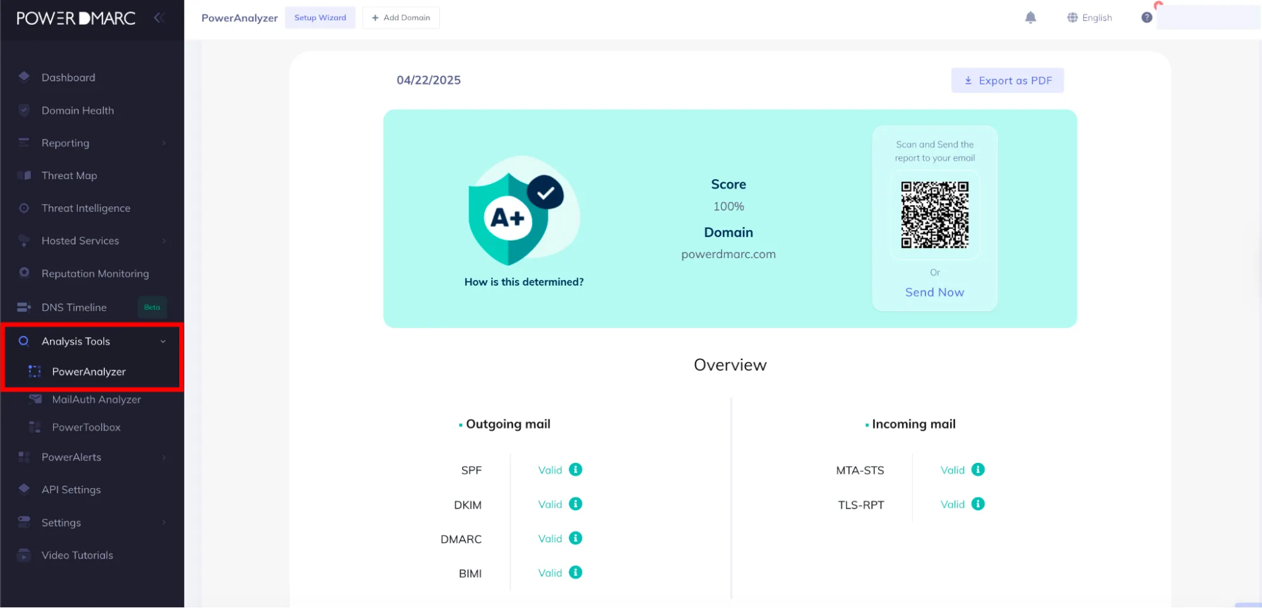Expand the Settings submenu arrow
Image resolution: width=1262 pixels, height=608 pixels.
(x=164, y=522)
